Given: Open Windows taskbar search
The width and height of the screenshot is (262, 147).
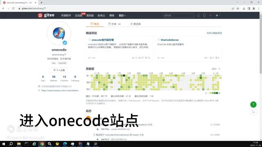Looking at the screenshot, I should (x=11, y=144).
